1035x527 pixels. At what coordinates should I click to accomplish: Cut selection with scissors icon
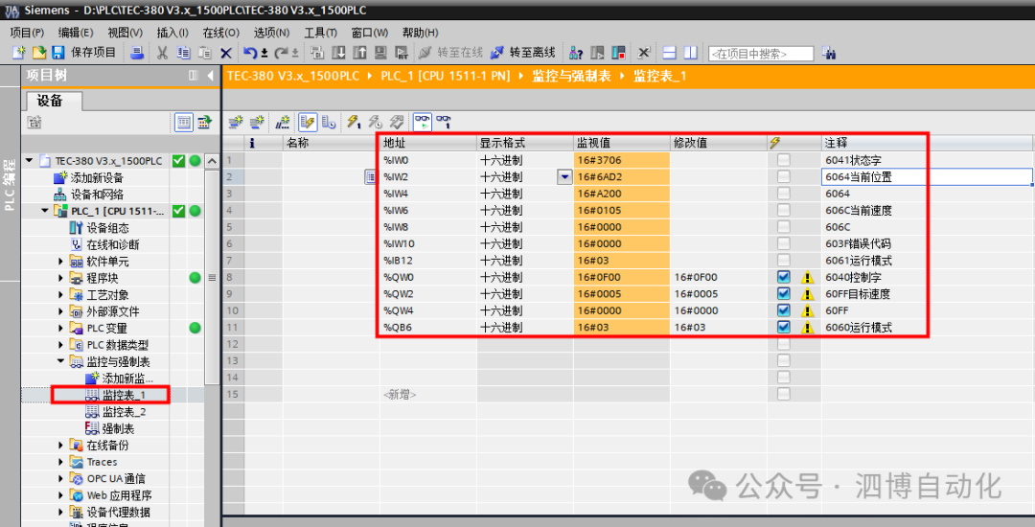click(x=162, y=53)
